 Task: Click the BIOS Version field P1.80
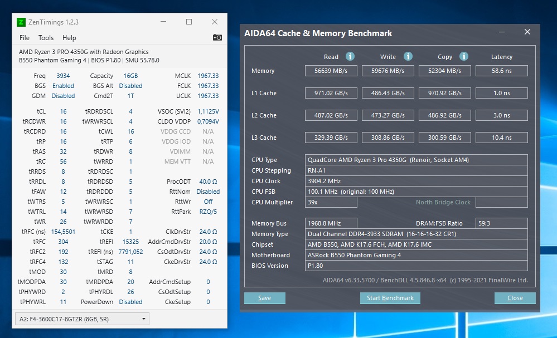tap(416, 266)
